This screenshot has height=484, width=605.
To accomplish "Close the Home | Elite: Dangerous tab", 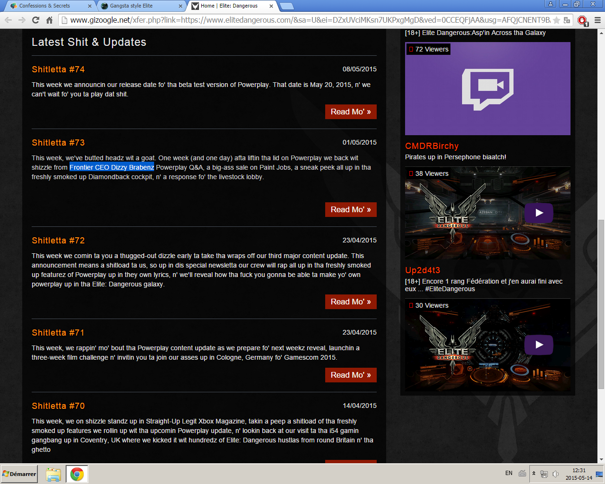I will coord(271,6).
